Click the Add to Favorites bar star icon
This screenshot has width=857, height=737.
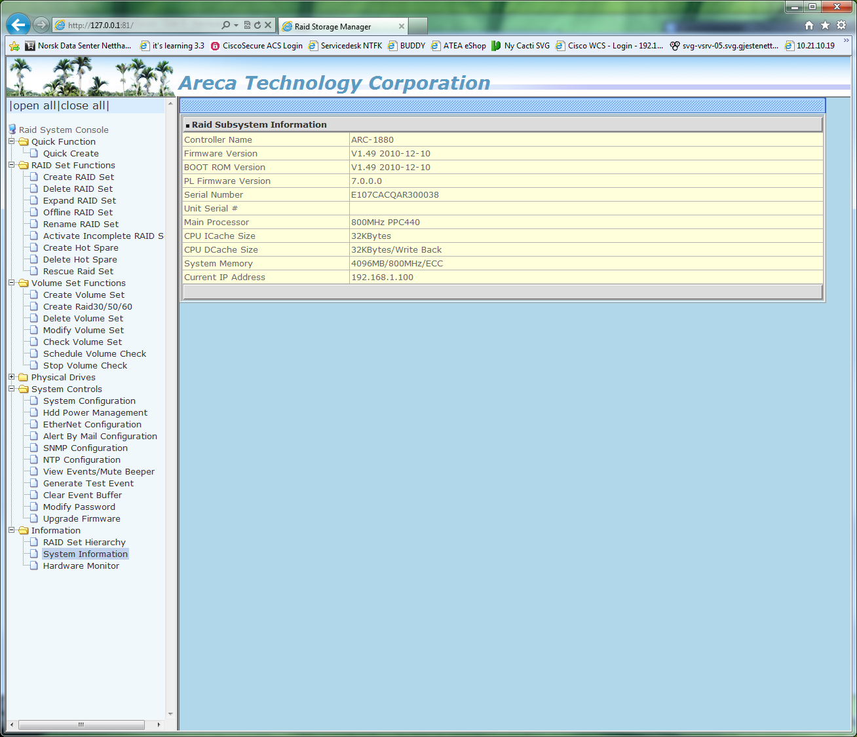pyautogui.click(x=14, y=46)
